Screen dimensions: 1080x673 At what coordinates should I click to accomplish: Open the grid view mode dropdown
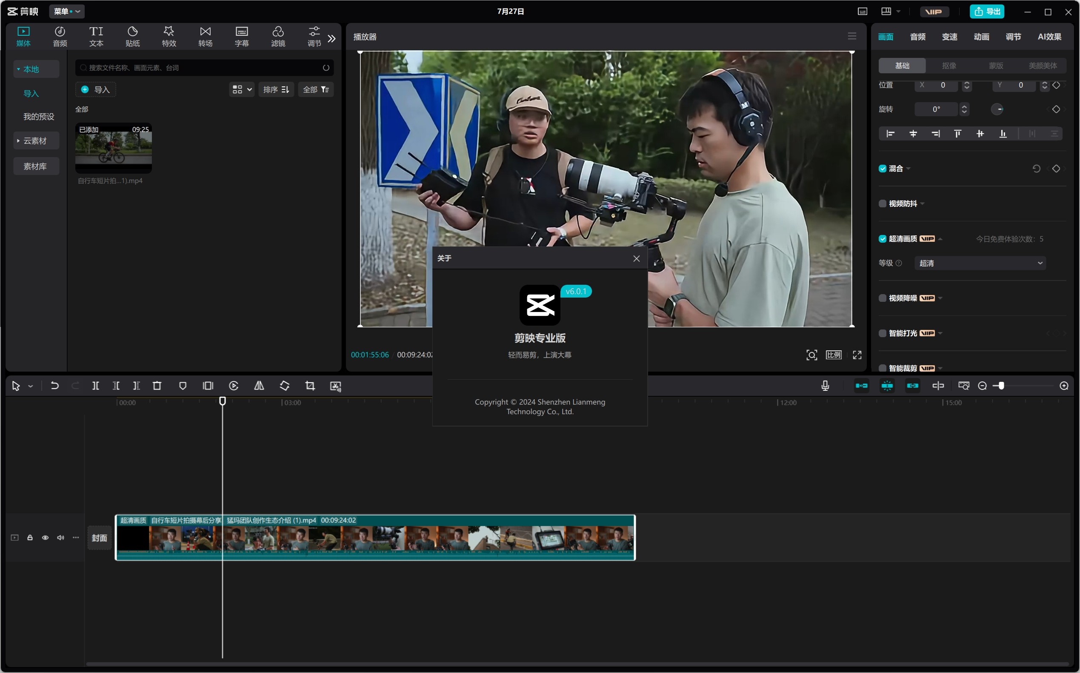coord(242,89)
